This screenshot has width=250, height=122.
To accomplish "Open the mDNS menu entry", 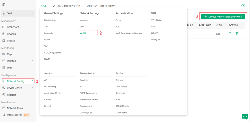I will pyautogui.click(x=47, y=39).
